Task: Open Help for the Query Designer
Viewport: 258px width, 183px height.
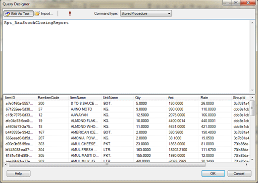Action: pyautogui.click(x=18, y=174)
